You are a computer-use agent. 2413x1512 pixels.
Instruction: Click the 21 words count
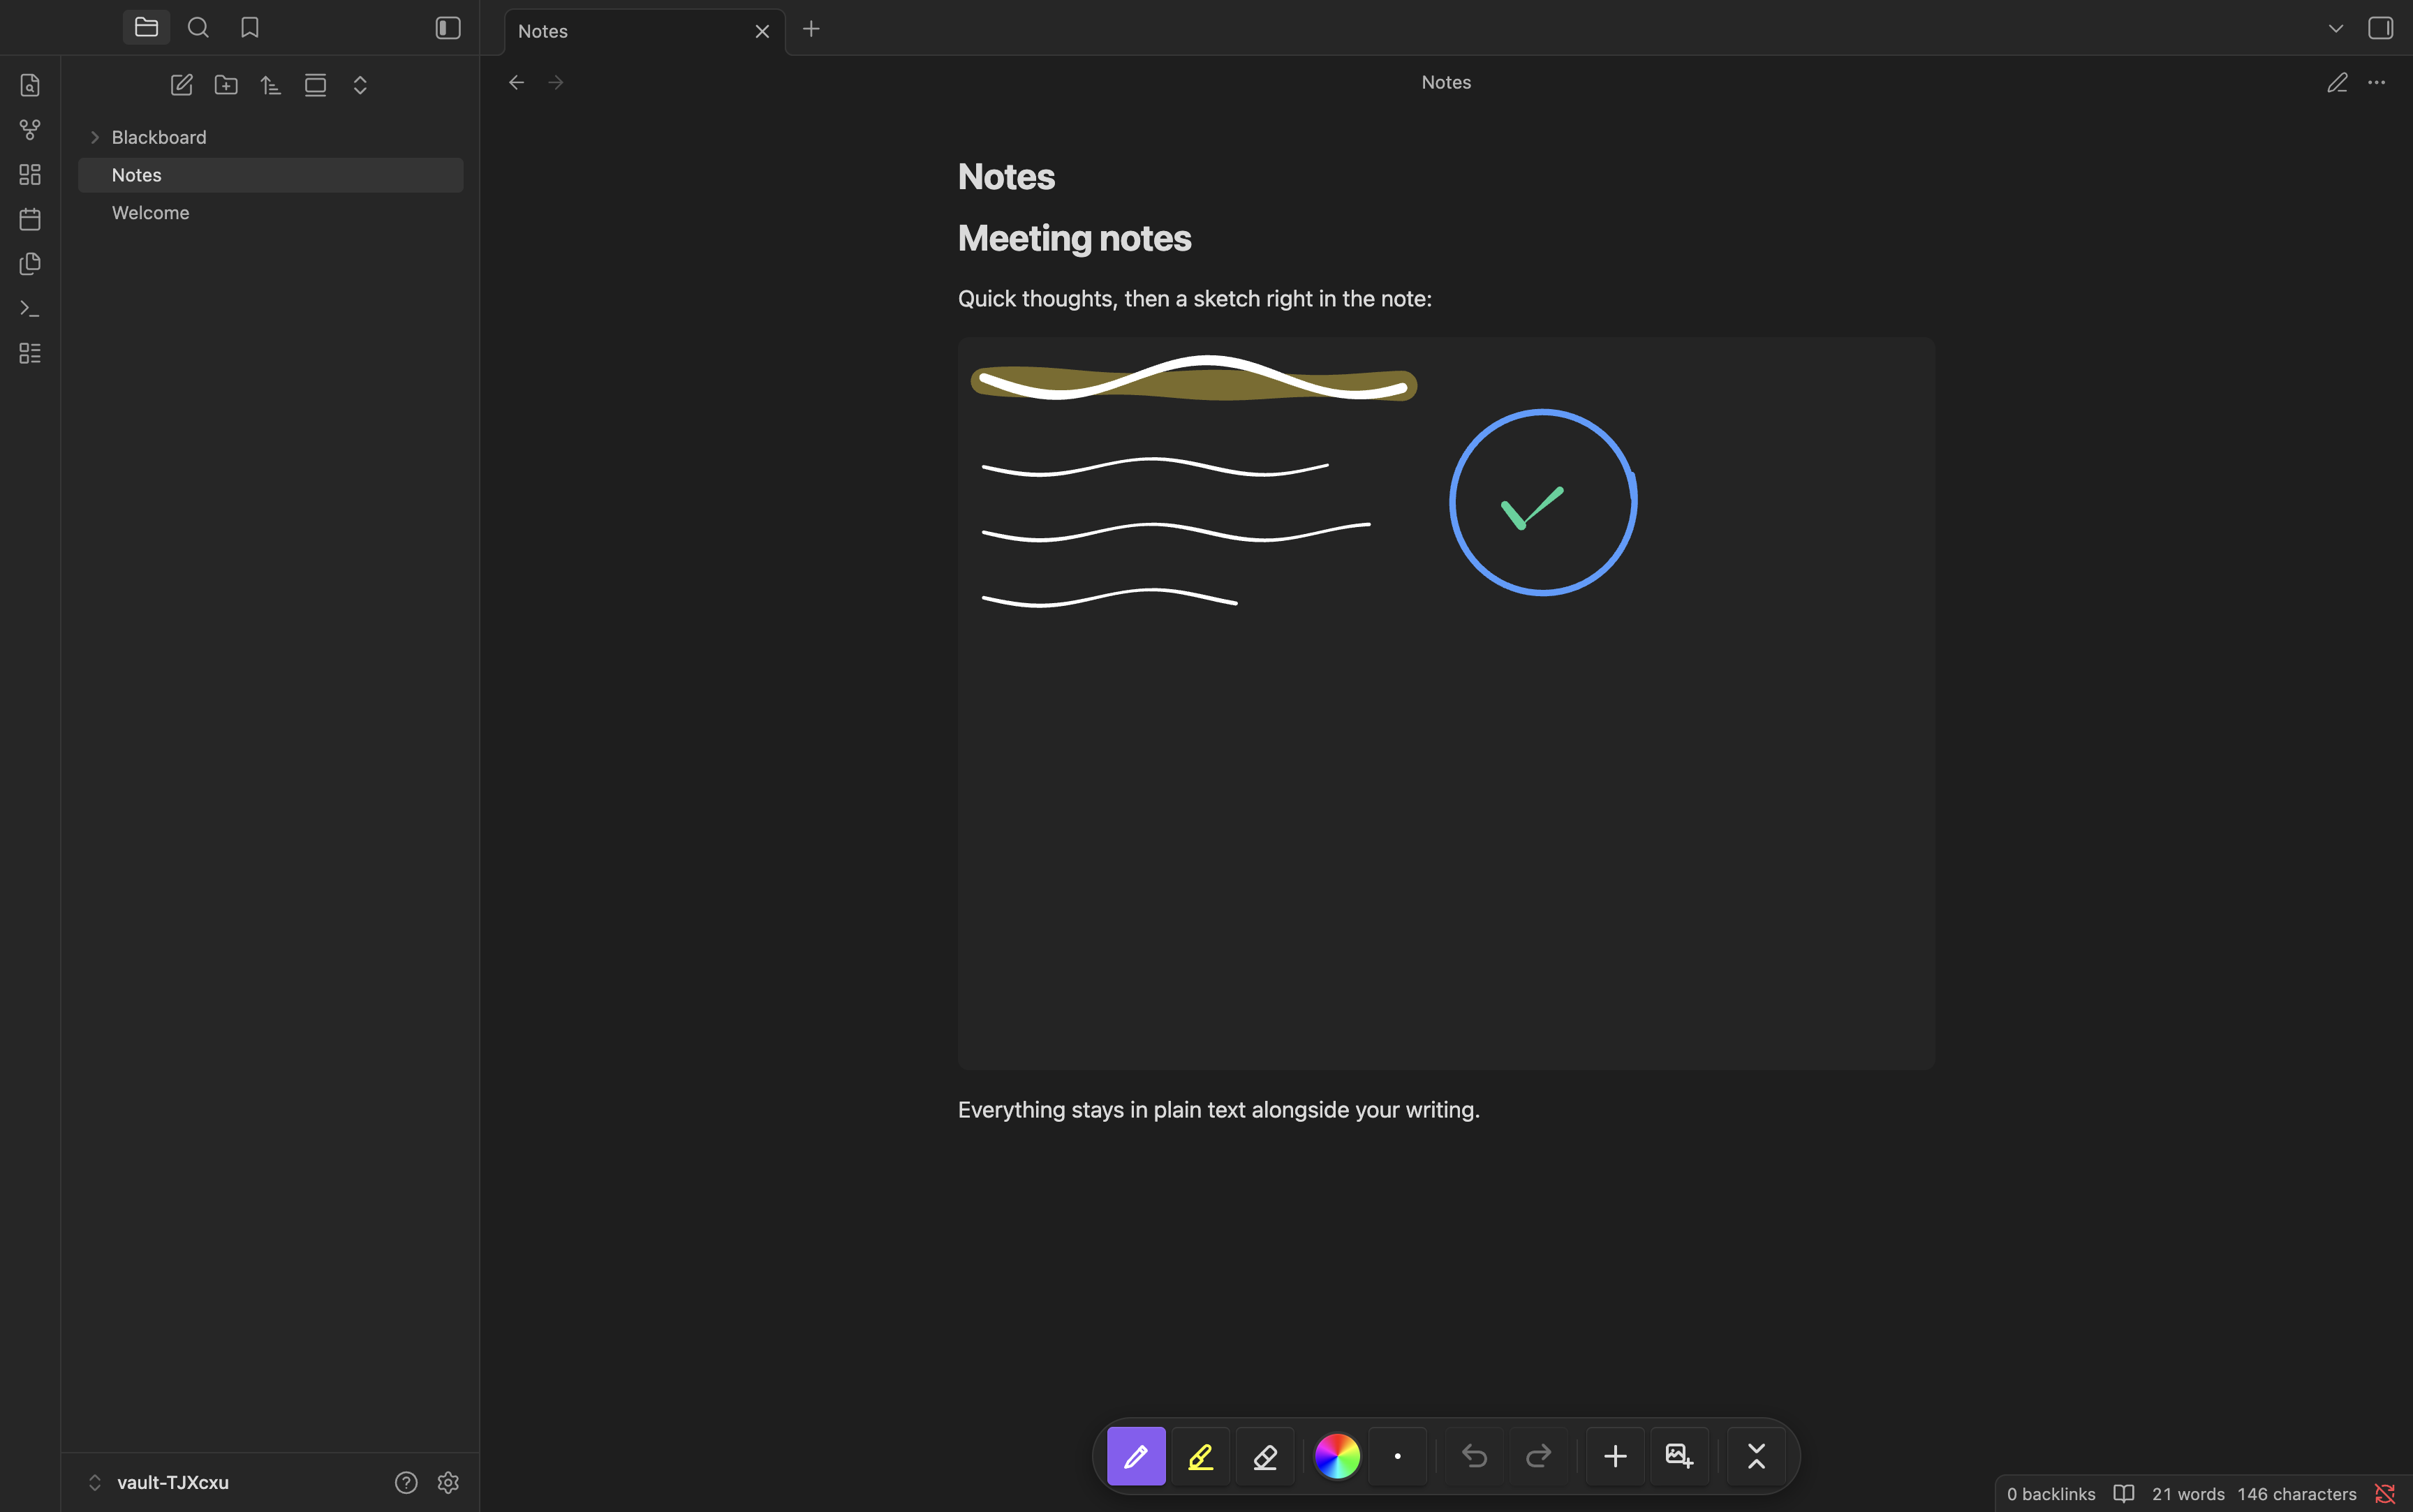pos(2188,1494)
